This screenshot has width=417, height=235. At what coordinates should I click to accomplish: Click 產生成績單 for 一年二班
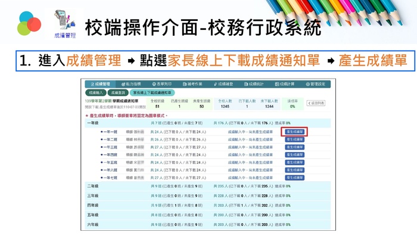[x=294, y=140]
